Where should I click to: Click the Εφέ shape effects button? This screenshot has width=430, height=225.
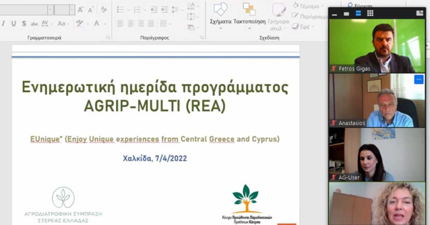coord(304,26)
